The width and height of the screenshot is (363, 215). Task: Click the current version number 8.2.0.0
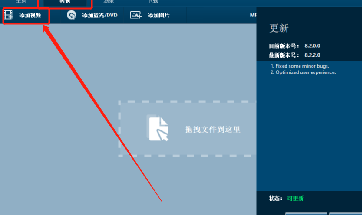(x=312, y=46)
